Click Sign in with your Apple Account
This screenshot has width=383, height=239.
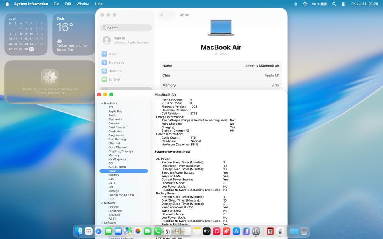pos(126,40)
